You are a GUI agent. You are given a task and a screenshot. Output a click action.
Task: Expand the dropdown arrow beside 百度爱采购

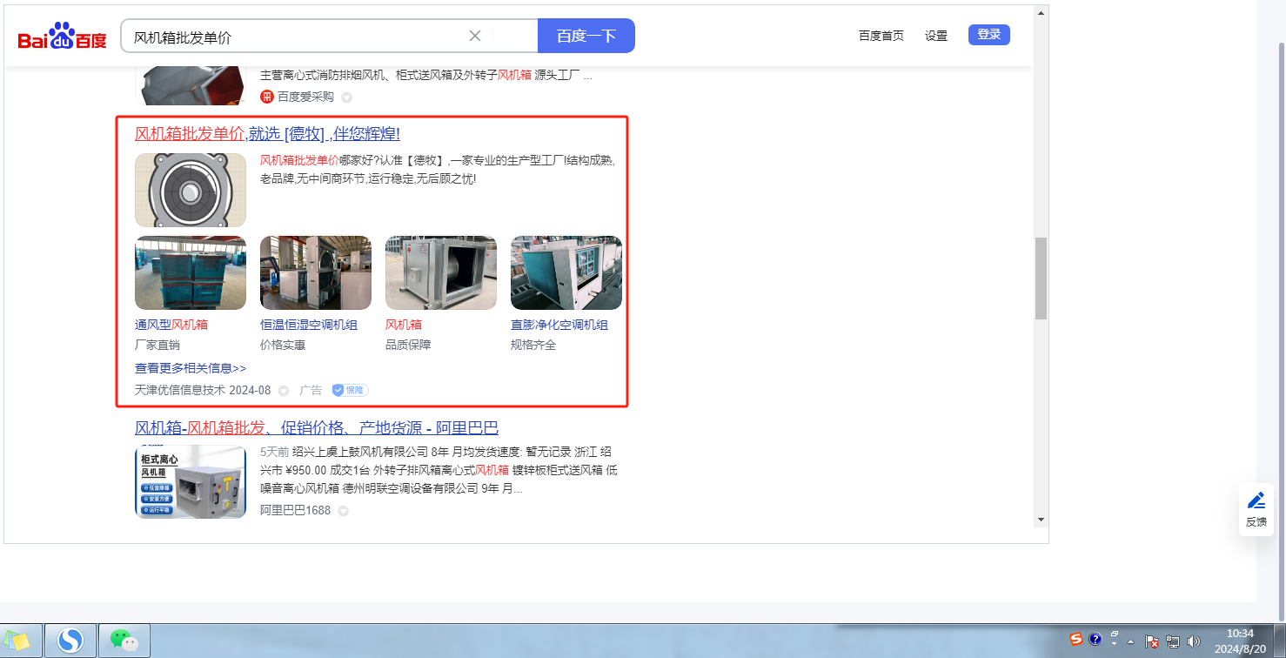coord(346,97)
